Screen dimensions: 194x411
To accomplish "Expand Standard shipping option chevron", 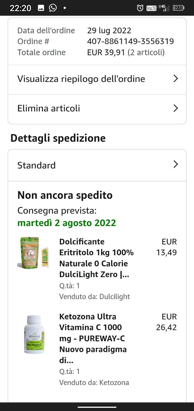I will click(x=175, y=165).
